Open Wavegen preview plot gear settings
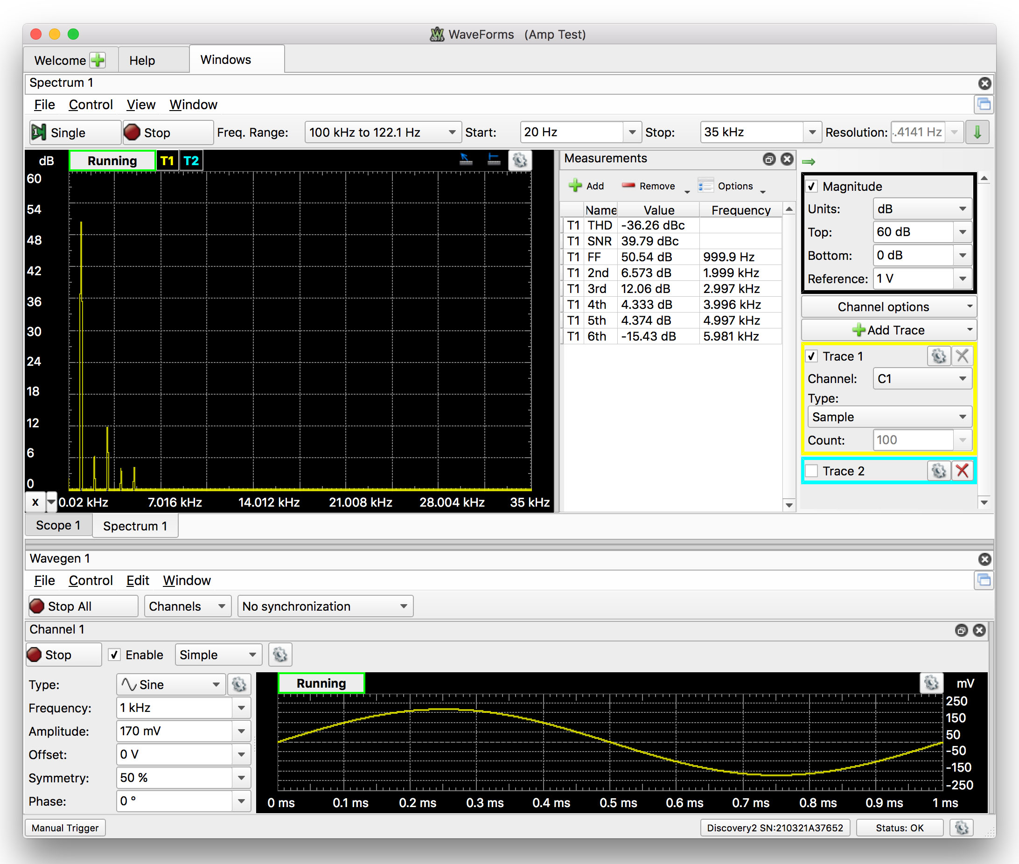 931,683
